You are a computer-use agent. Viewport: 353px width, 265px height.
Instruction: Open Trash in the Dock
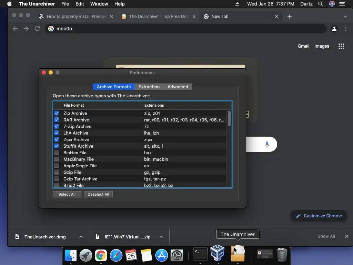[282, 254]
